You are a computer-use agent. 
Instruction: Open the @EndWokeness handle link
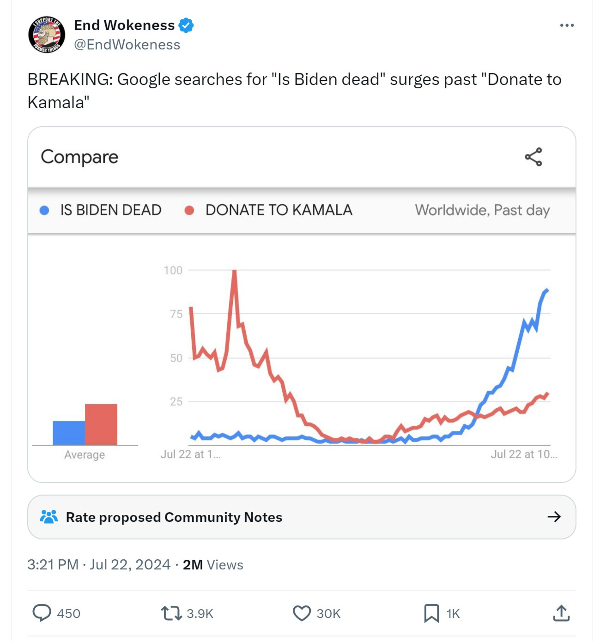127,45
